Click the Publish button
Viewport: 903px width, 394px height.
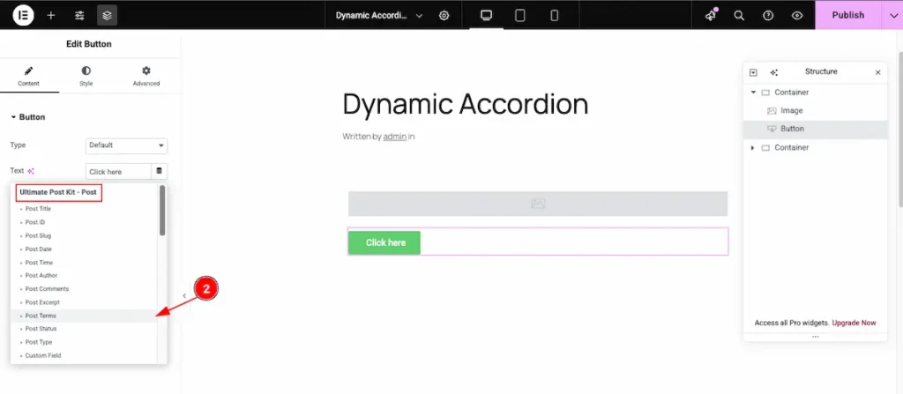click(847, 15)
